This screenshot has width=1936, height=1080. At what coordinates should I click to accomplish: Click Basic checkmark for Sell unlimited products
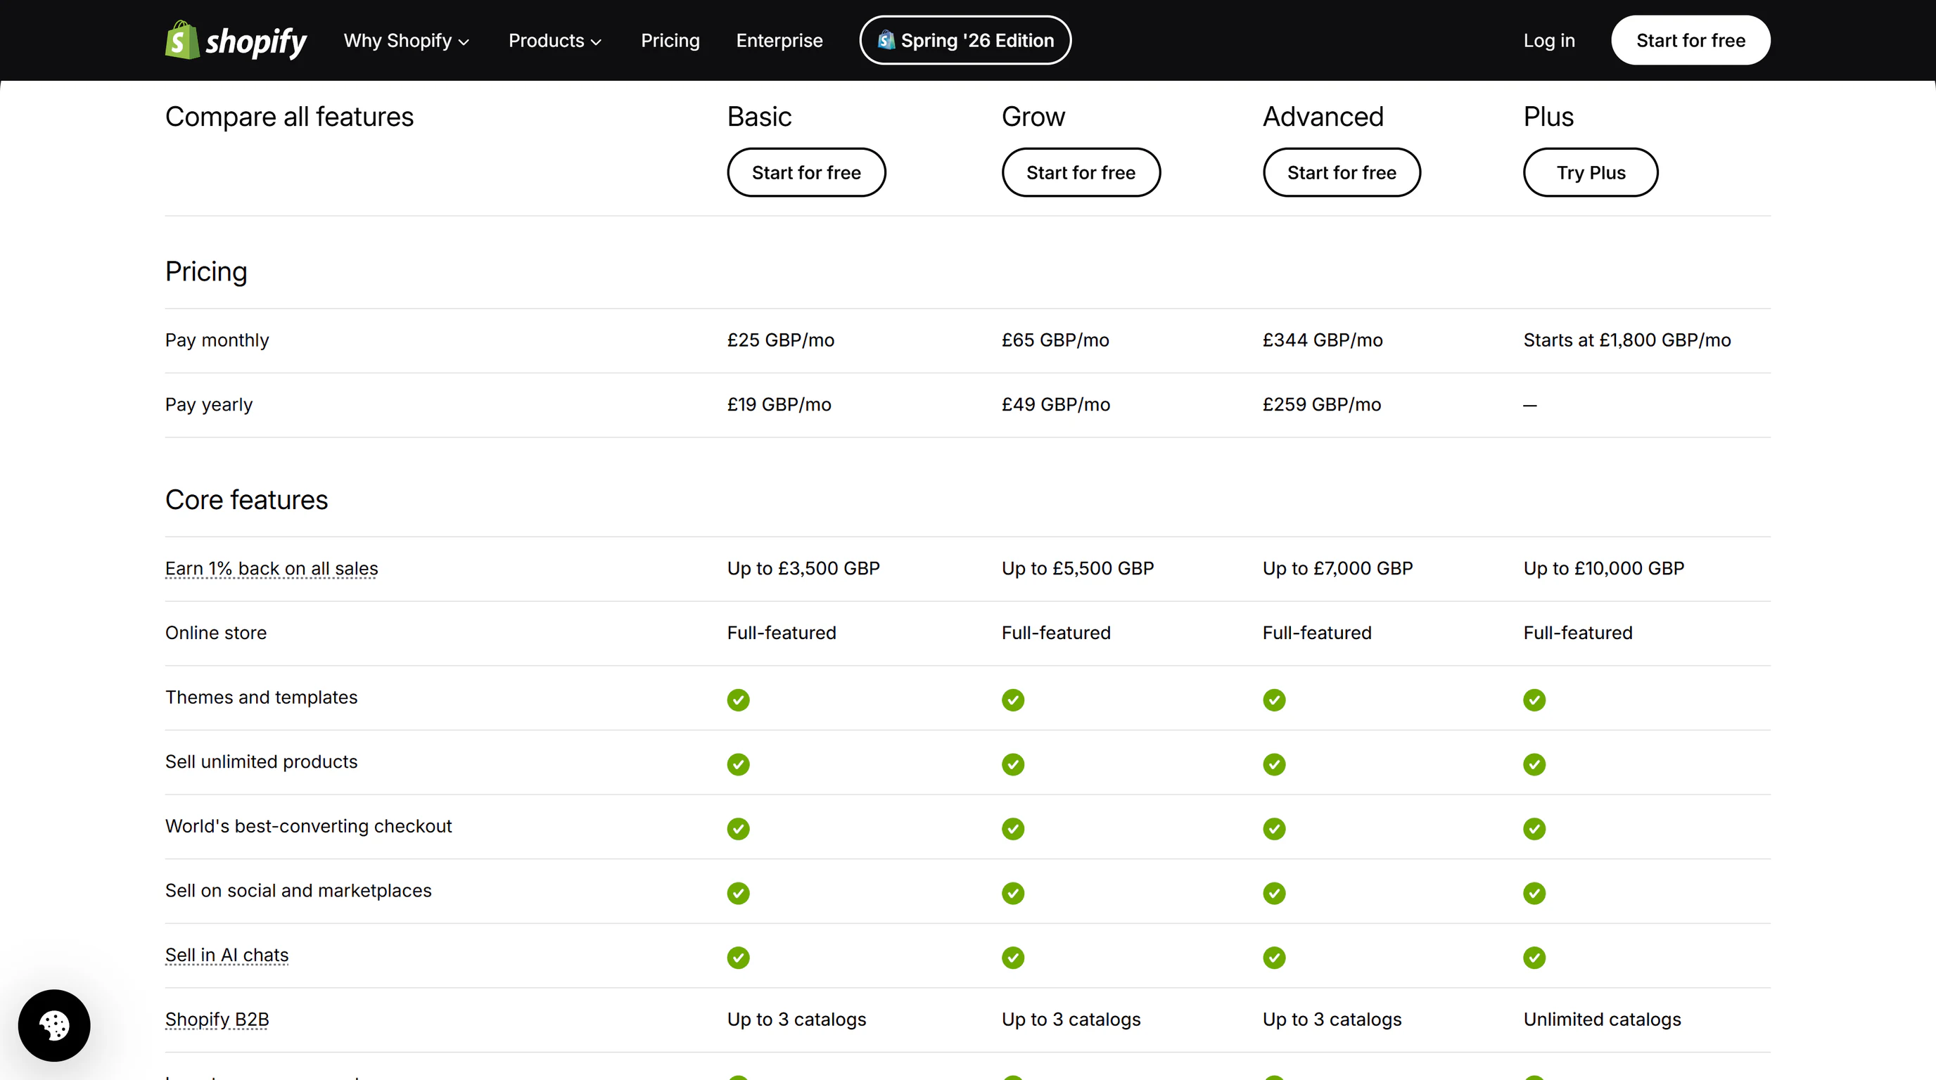click(x=738, y=764)
